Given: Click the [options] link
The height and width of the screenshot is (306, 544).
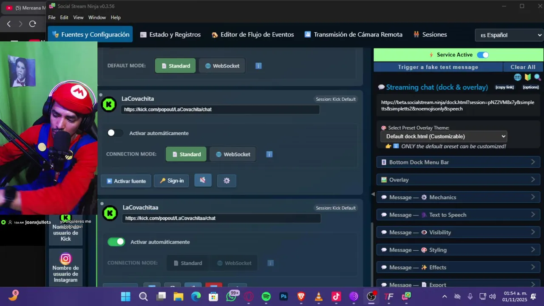Looking at the screenshot, I should (531, 87).
